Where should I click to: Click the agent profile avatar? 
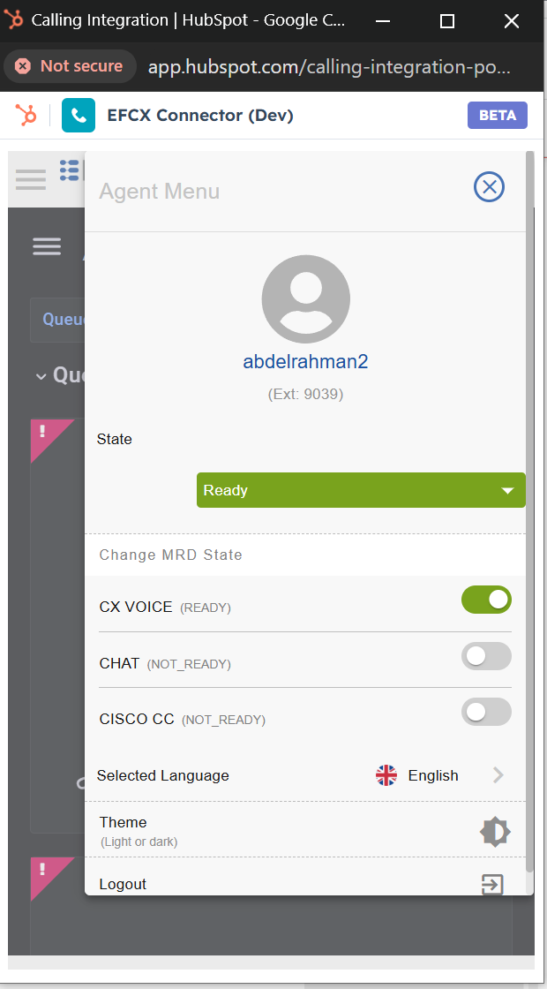point(305,299)
